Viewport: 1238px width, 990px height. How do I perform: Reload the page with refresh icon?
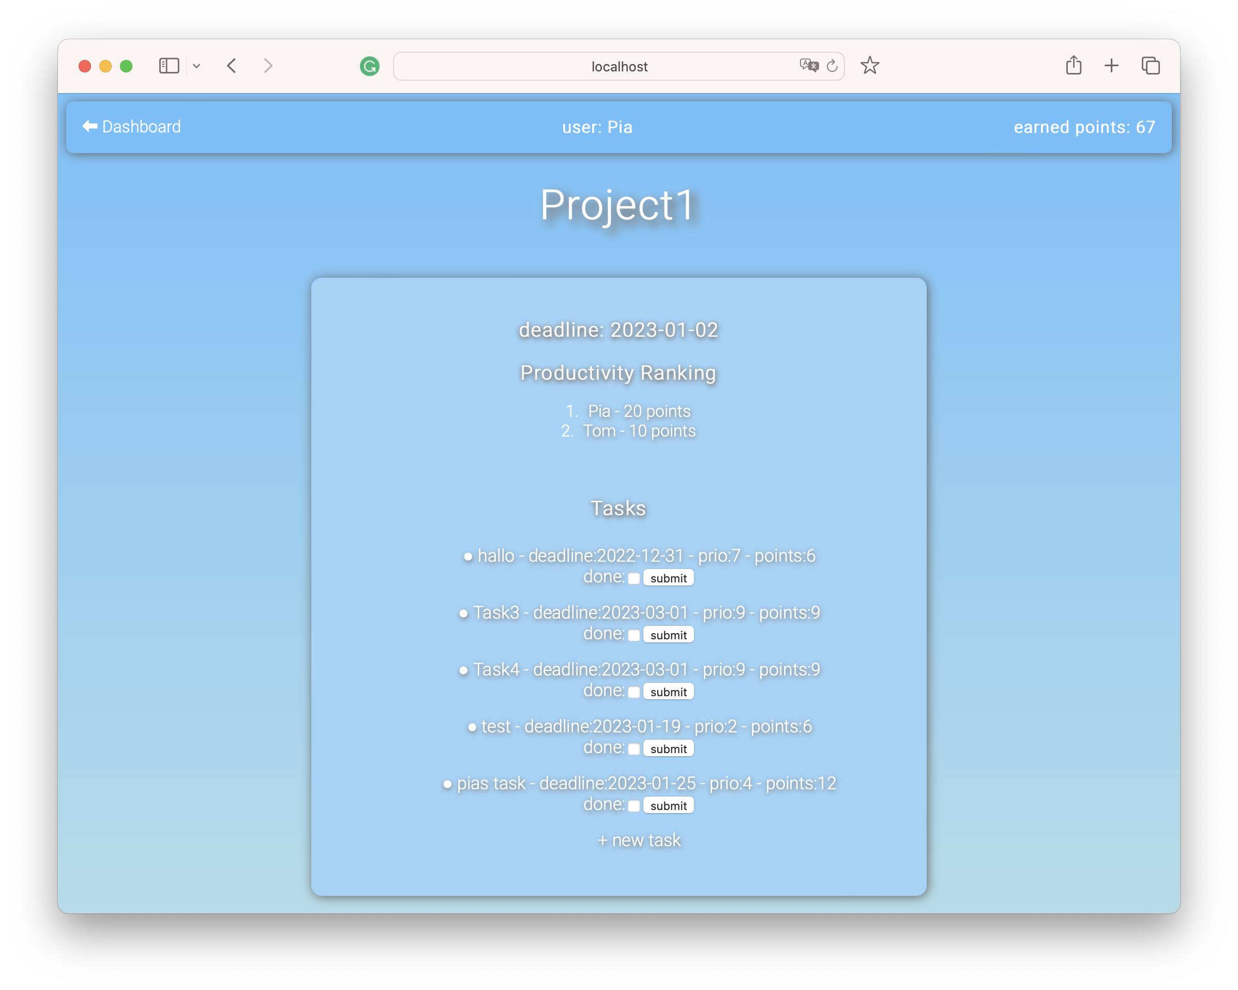tap(832, 66)
